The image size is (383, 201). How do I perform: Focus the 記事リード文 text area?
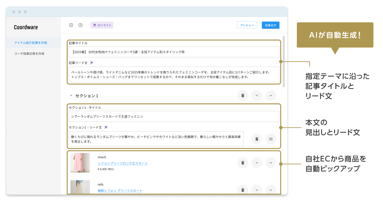(174, 75)
